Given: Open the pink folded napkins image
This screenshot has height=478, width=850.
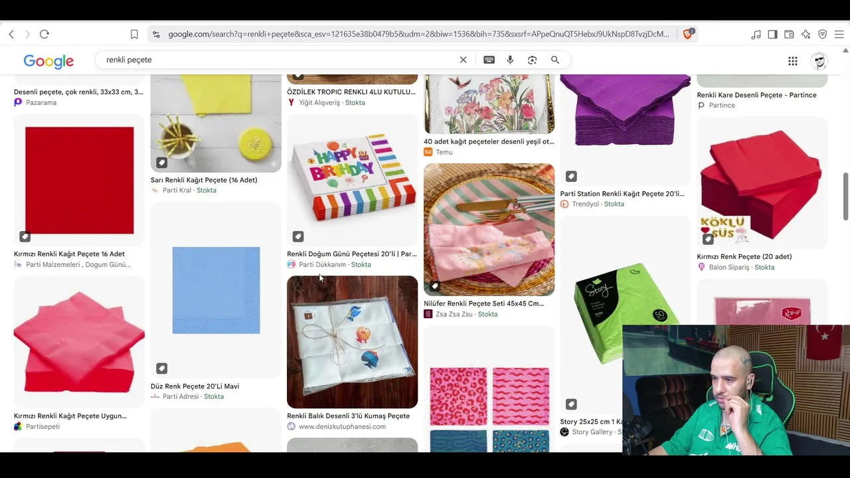Looking at the screenshot, I should 79,342.
